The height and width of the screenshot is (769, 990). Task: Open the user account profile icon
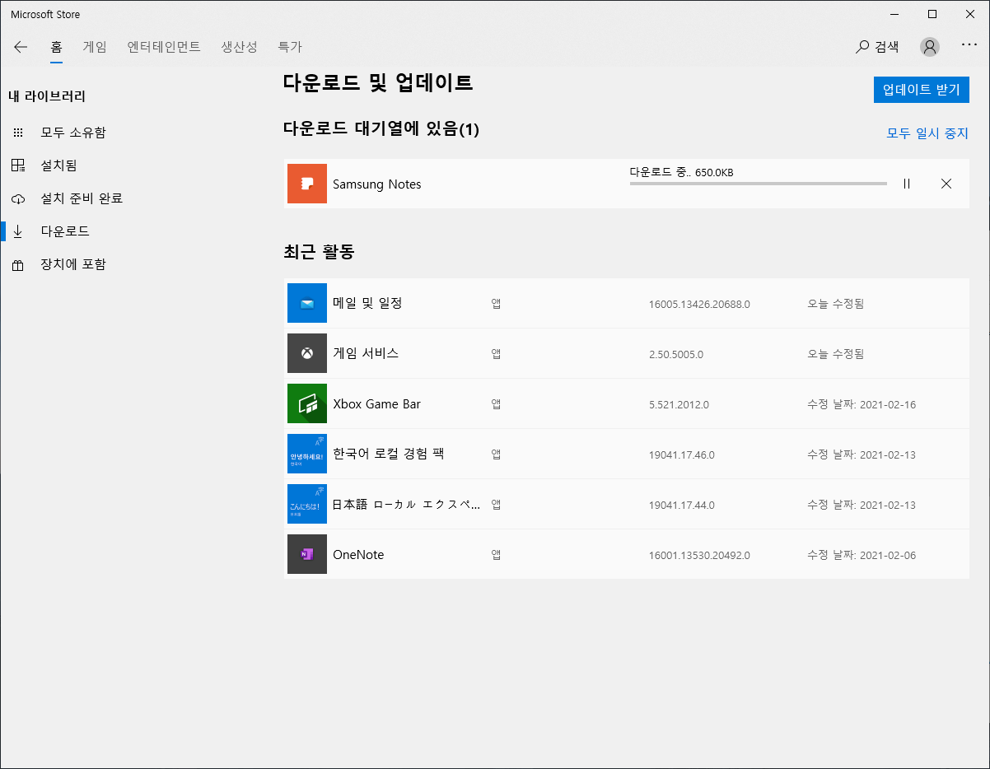930,47
